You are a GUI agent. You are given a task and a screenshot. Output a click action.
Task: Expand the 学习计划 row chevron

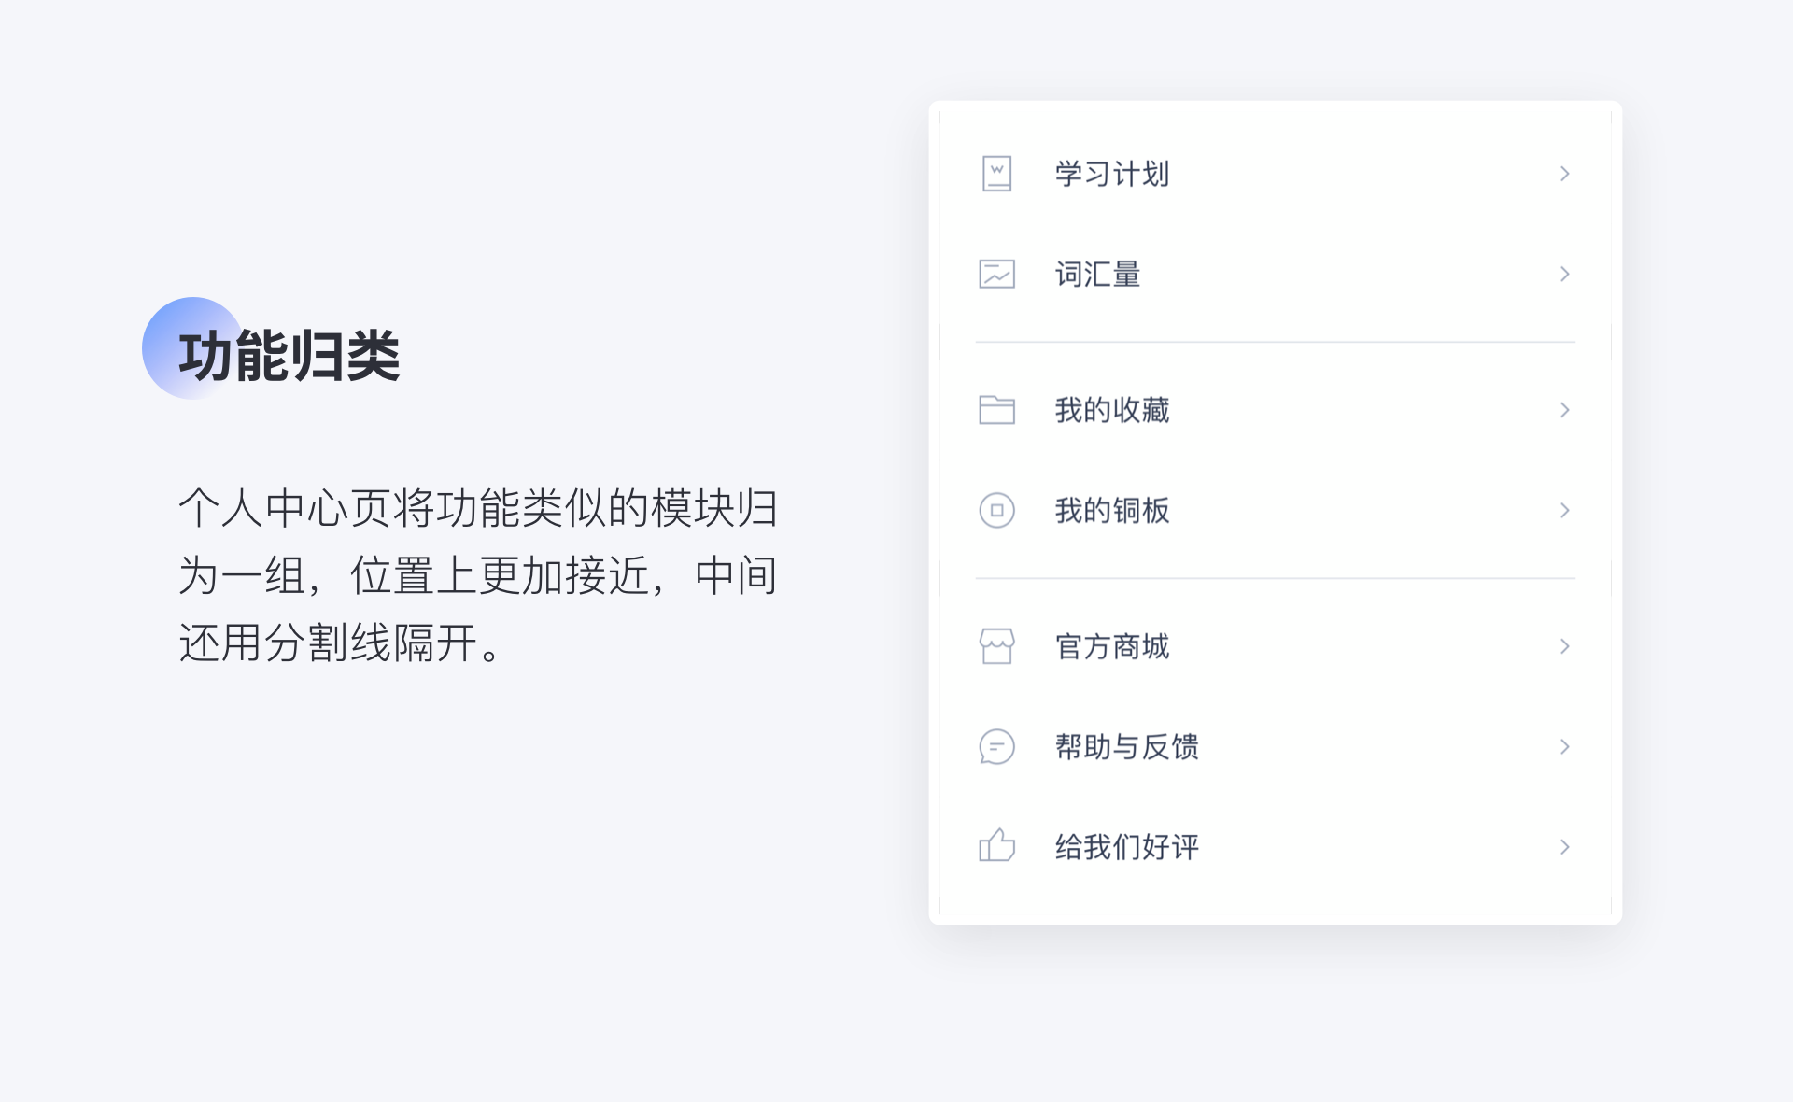[x=1564, y=174]
